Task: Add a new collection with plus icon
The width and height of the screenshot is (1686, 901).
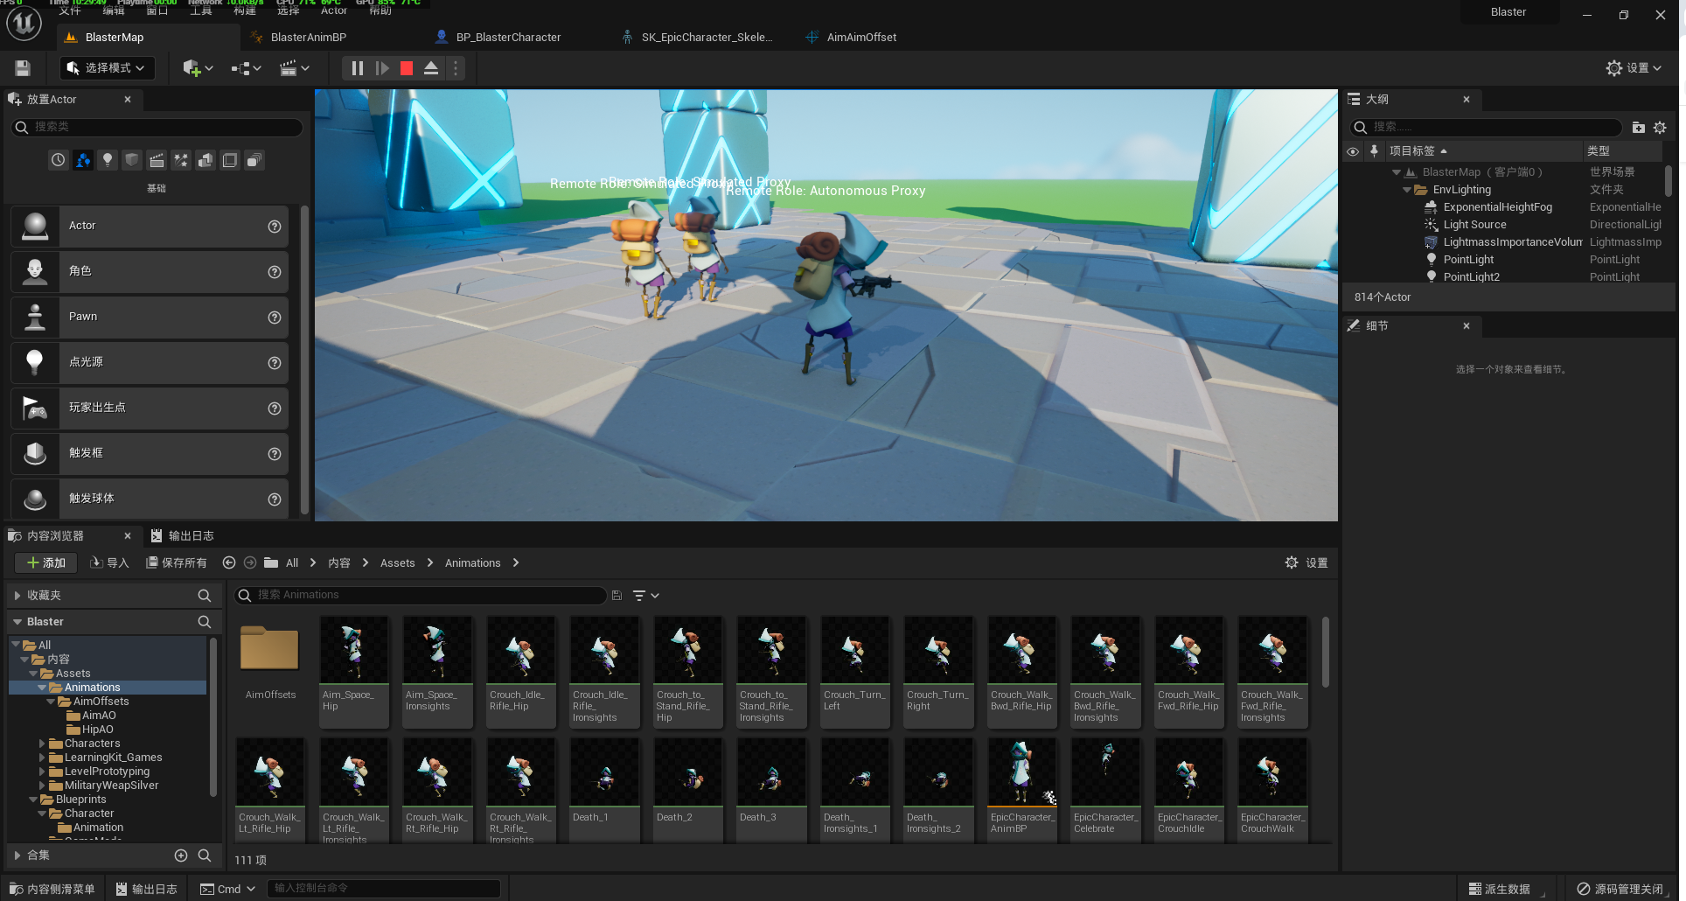Action: coord(181,856)
